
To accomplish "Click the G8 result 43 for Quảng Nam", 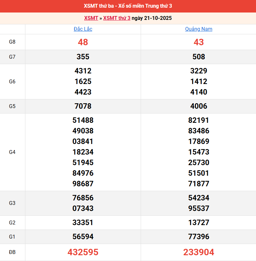I will point(199,42).
